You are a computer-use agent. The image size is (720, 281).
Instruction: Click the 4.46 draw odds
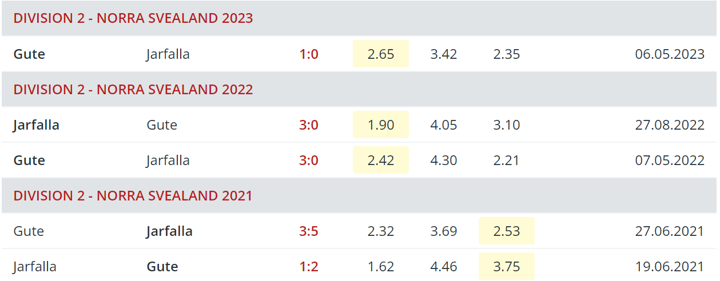click(444, 267)
